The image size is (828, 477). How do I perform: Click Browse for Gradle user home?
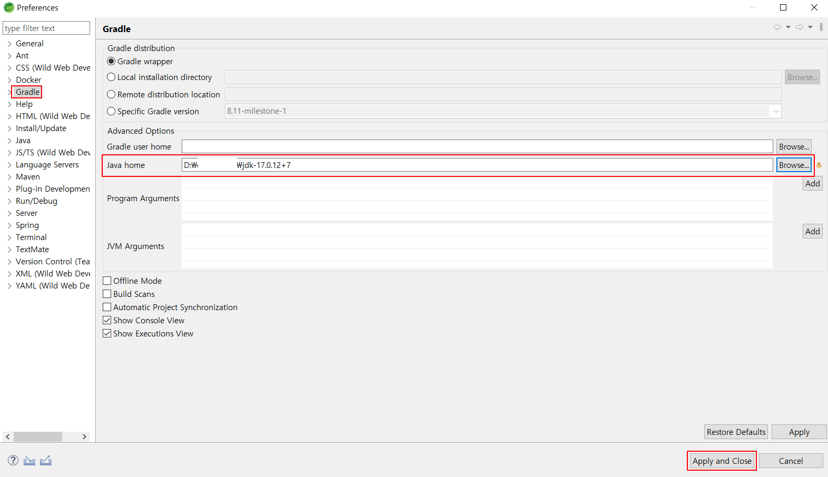coord(794,146)
